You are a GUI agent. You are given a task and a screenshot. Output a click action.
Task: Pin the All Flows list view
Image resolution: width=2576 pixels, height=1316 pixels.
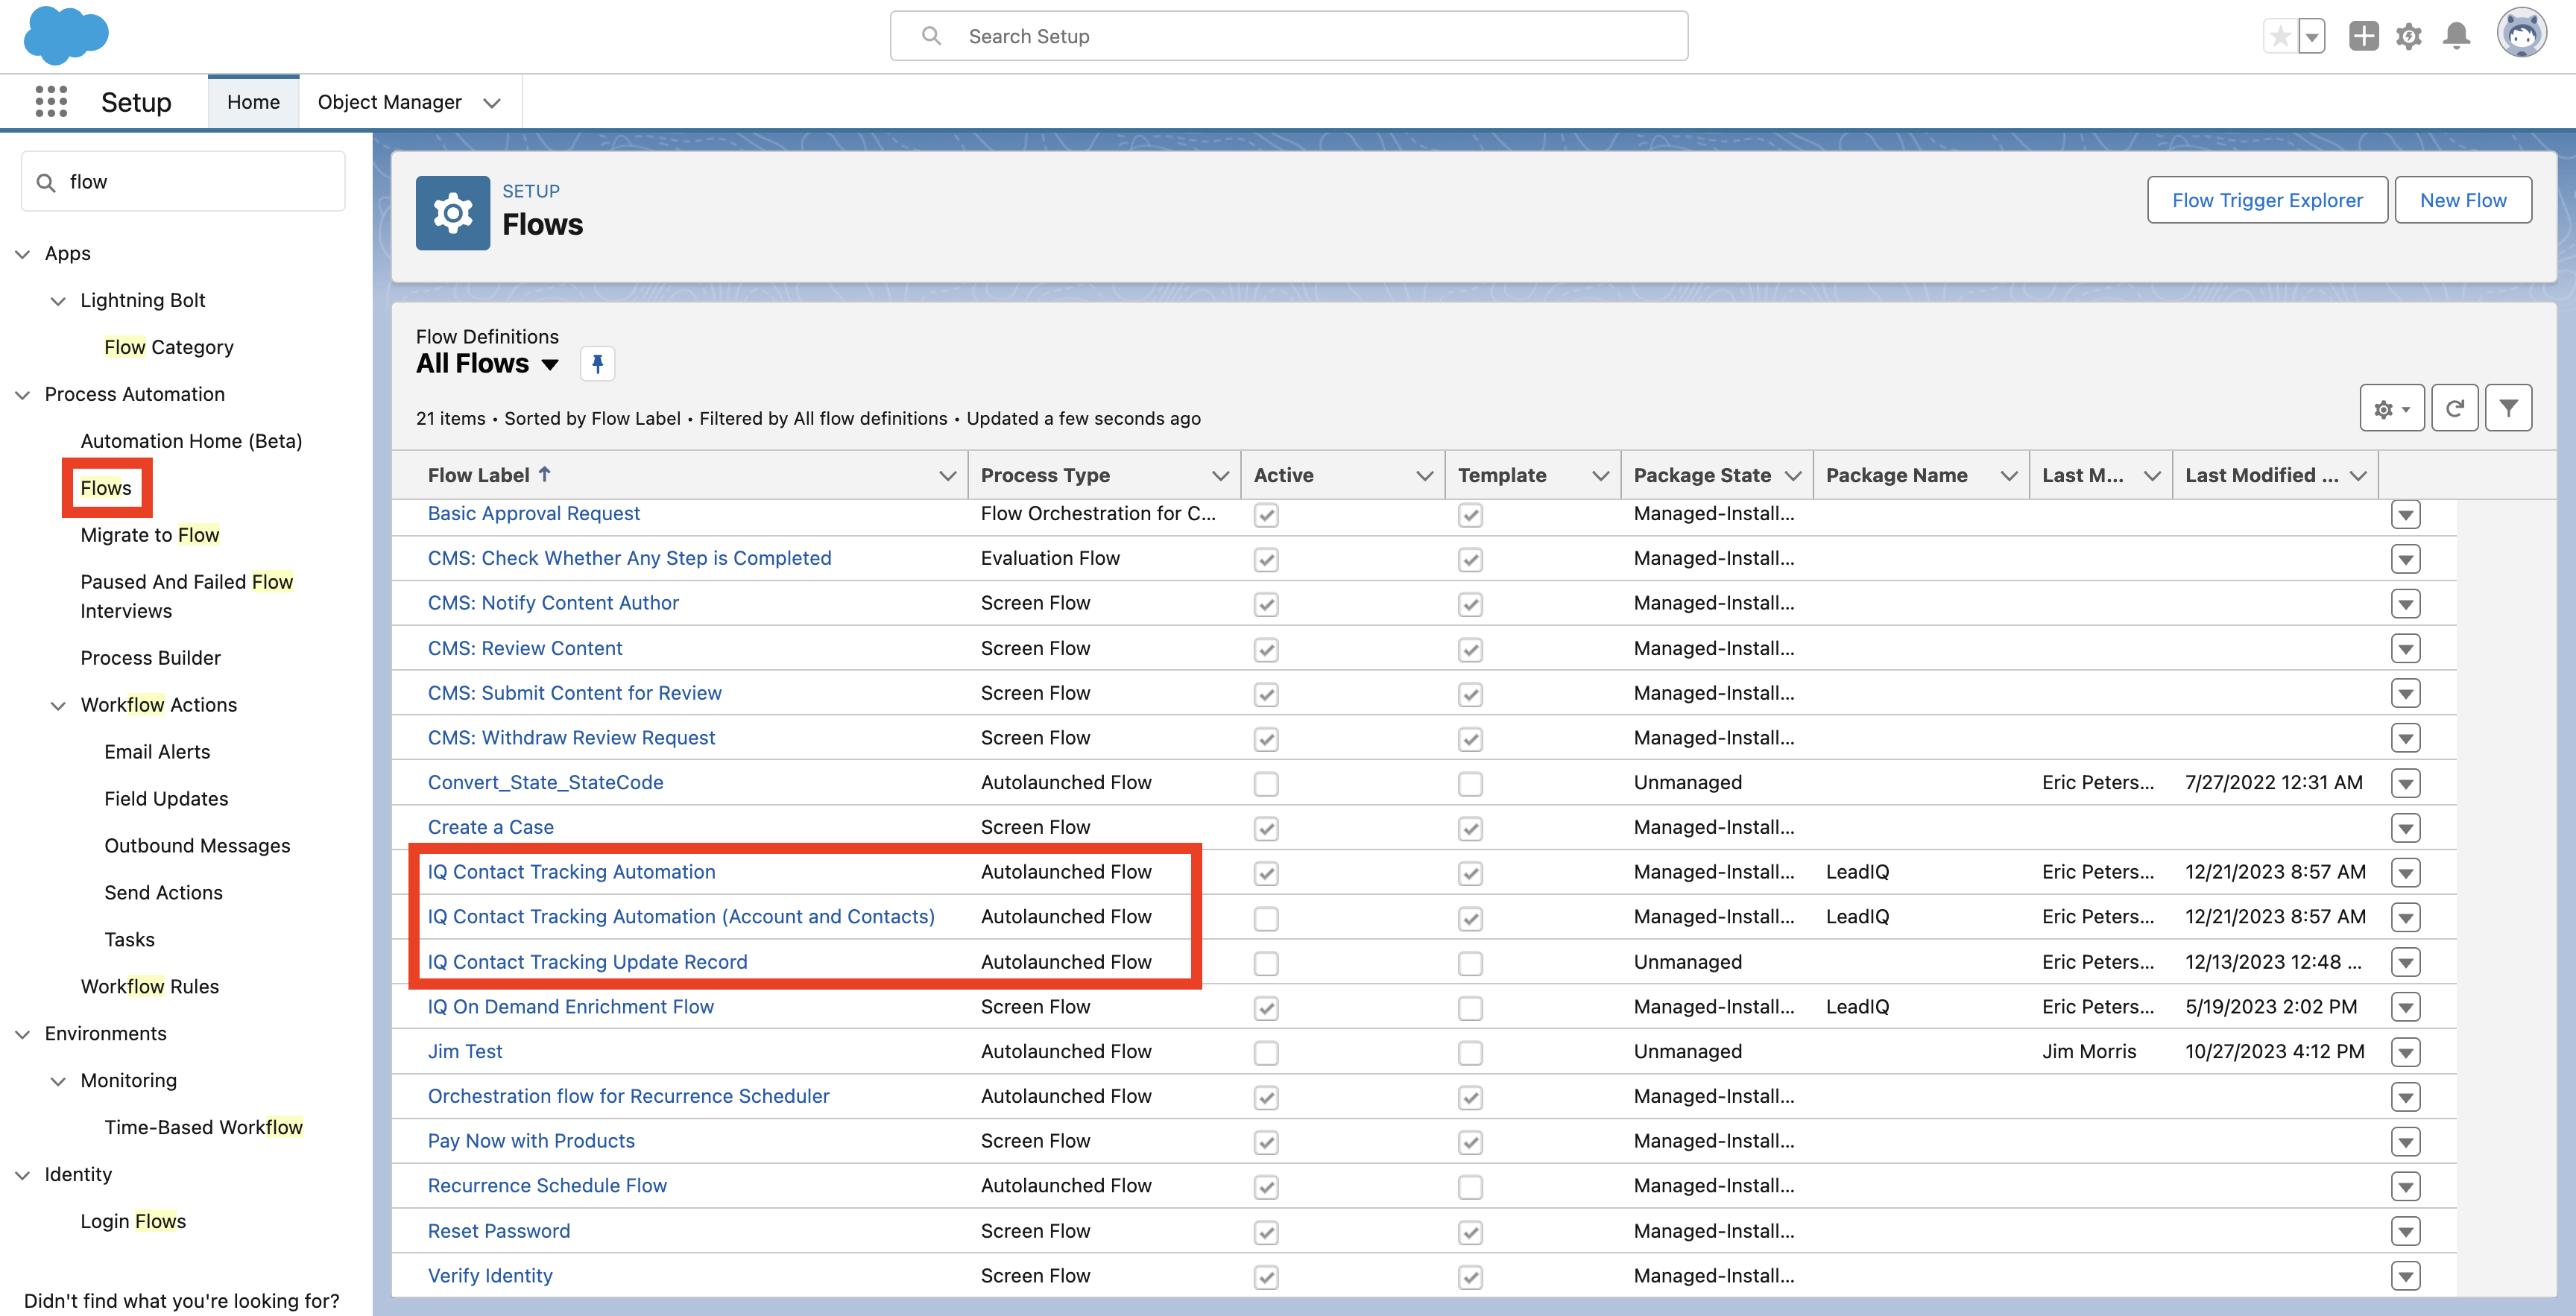tap(597, 364)
